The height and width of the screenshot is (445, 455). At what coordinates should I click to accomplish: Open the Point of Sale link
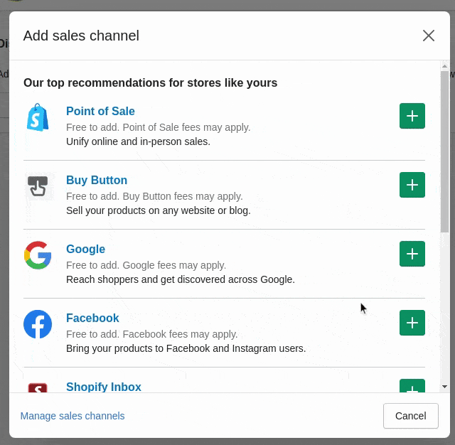coord(100,111)
